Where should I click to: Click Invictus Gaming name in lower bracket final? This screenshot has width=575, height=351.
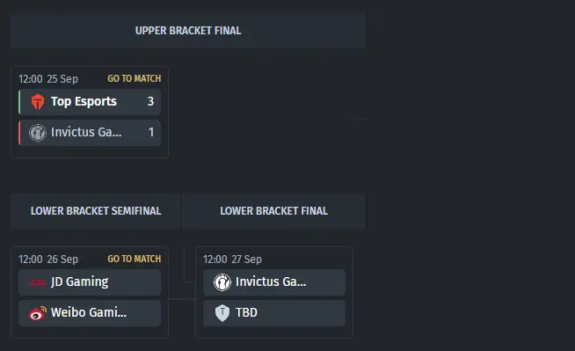(x=271, y=282)
